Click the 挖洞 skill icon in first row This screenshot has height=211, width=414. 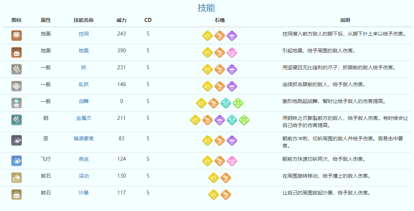click(x=17, y=36)
